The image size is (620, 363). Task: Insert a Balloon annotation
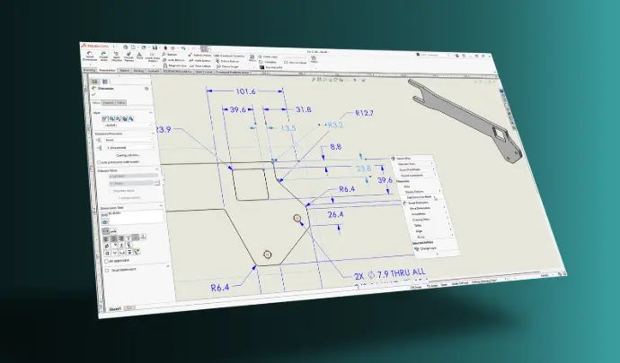click(x=170, y=55)
